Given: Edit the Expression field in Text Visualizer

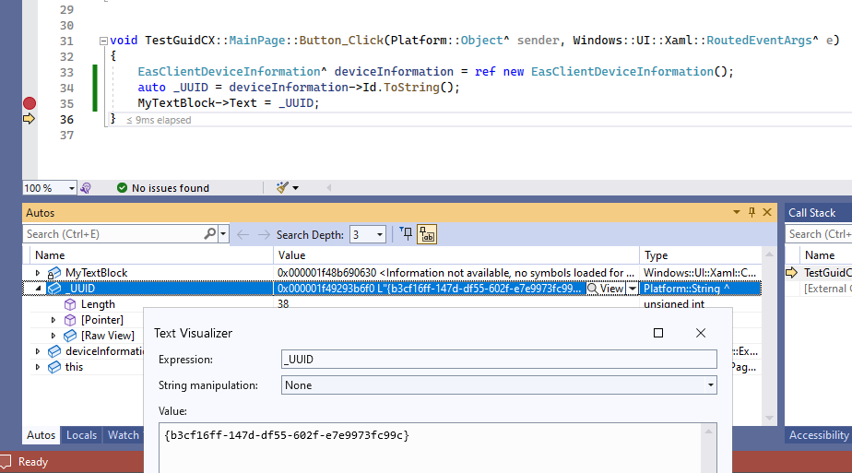Looking at the screenshot, I should (499, 359).
